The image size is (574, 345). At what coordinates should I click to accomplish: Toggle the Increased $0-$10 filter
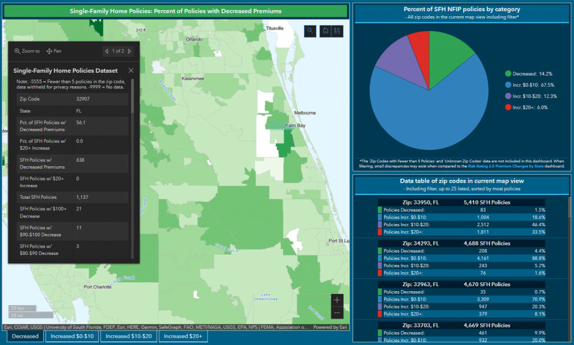(x=72, y=337)
